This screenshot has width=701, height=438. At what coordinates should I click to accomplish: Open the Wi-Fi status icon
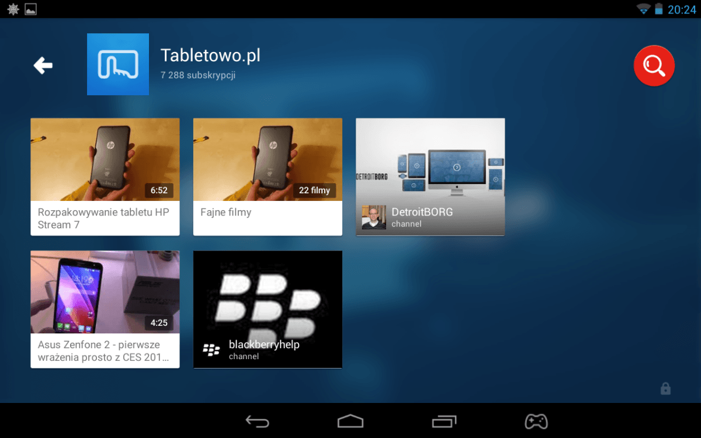coord(644,9)
